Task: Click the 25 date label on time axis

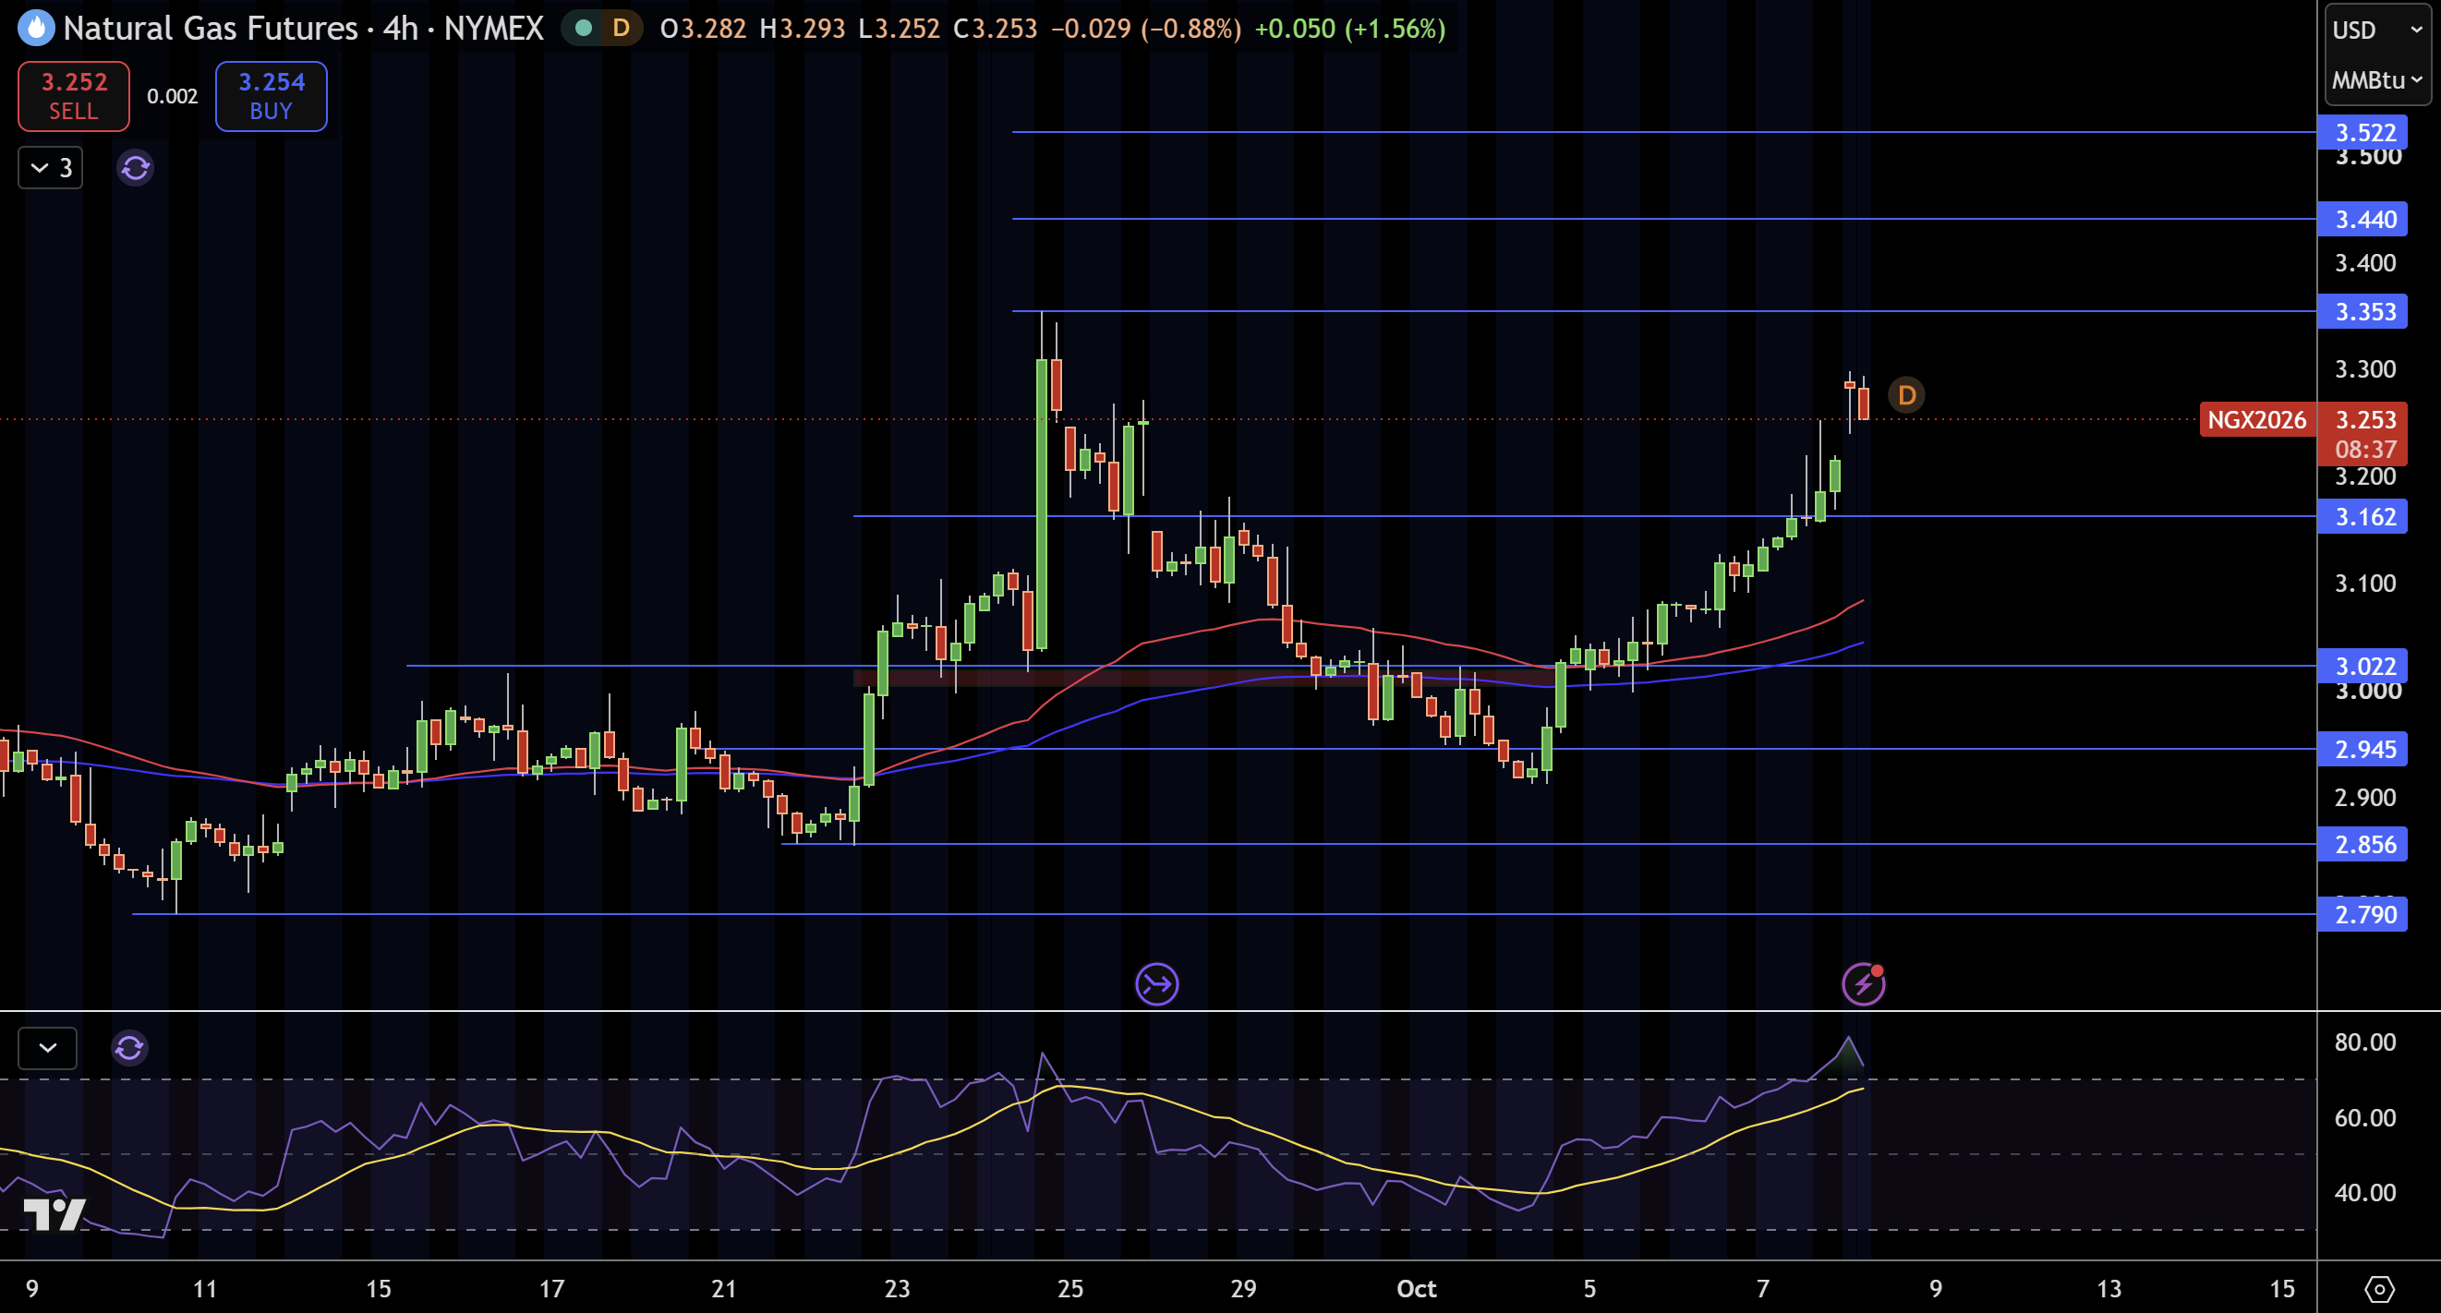Action: click(x=1070, y=1289)
